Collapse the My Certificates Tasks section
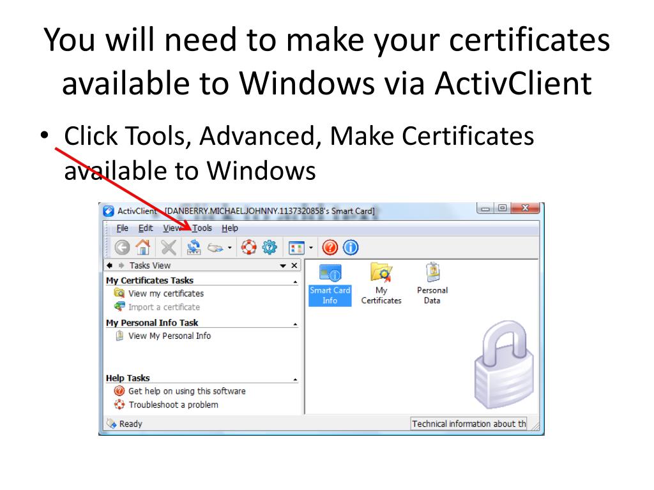 [x=295, y=283]
